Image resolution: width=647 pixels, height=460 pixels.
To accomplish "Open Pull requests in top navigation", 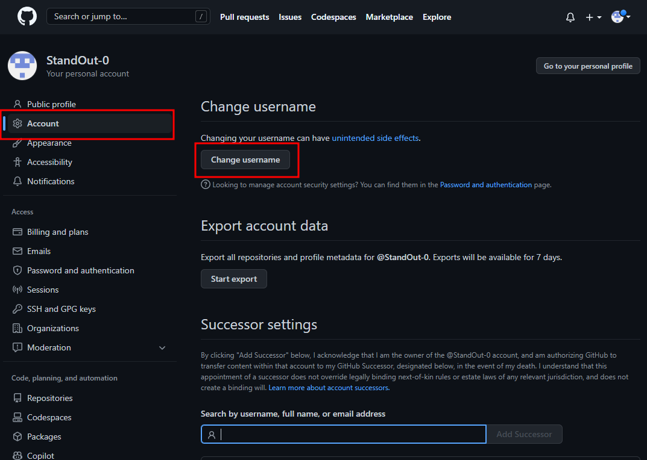I will click(245, 17).
